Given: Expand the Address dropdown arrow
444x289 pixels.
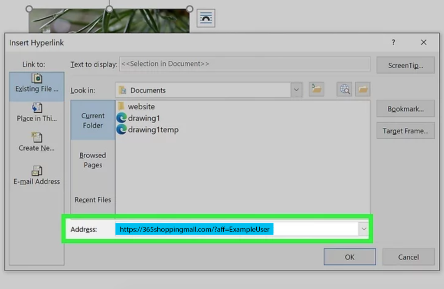Looking at the screenshot, I should pyautogui.click(x=364, y=229).
